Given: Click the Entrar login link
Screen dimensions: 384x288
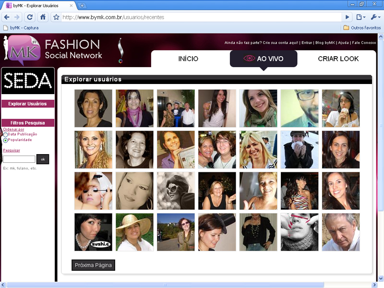Looking at the screenshot, I should [307, 43].
